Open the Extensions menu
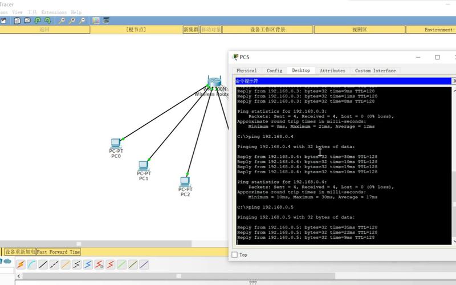Screen dimensions: 456x285 pos(54,12)
